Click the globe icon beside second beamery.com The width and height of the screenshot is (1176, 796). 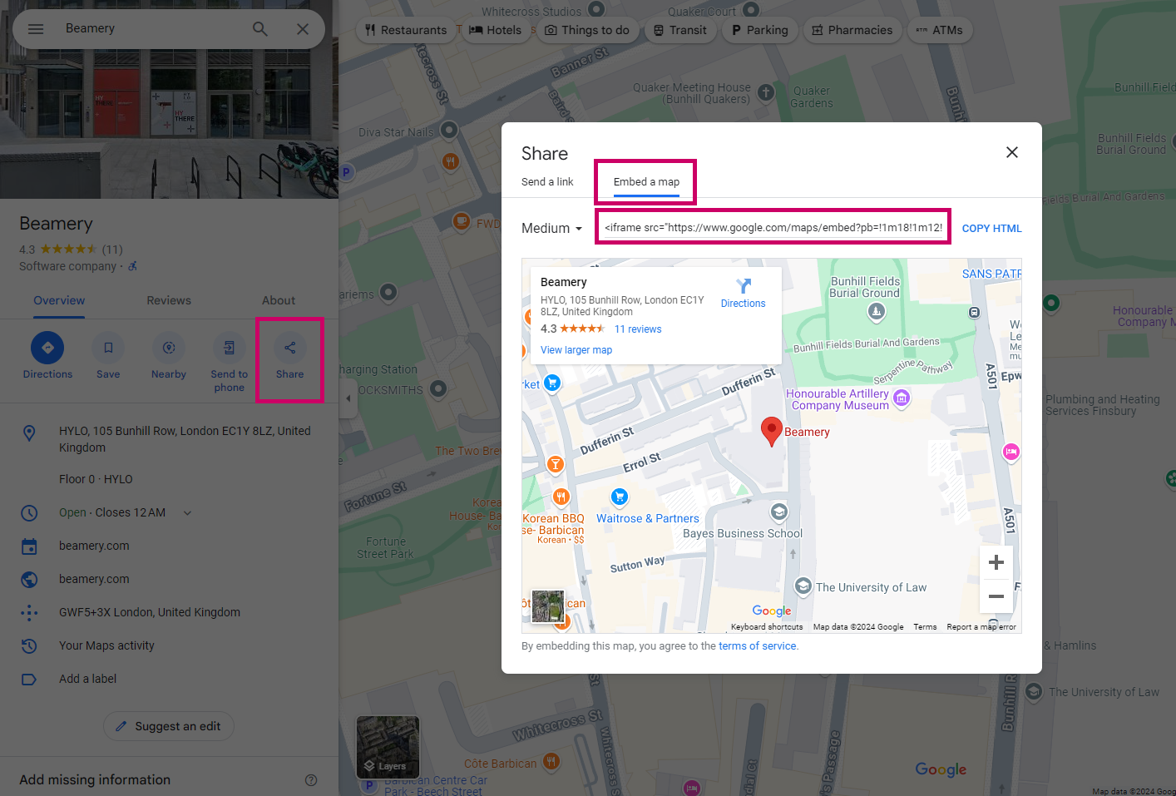click(29, 580)
